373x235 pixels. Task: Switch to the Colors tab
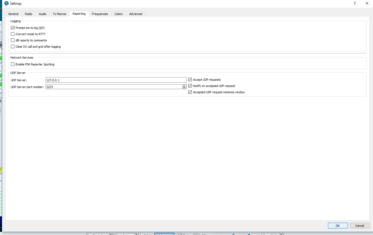(118, 14)
